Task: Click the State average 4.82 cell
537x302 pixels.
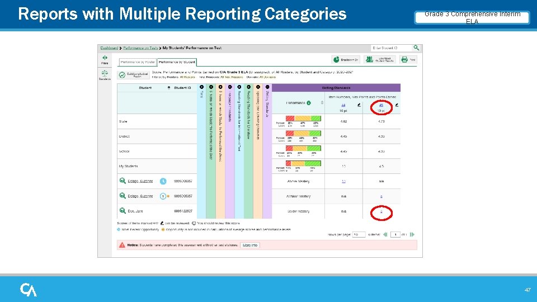Action: (343, 121)
